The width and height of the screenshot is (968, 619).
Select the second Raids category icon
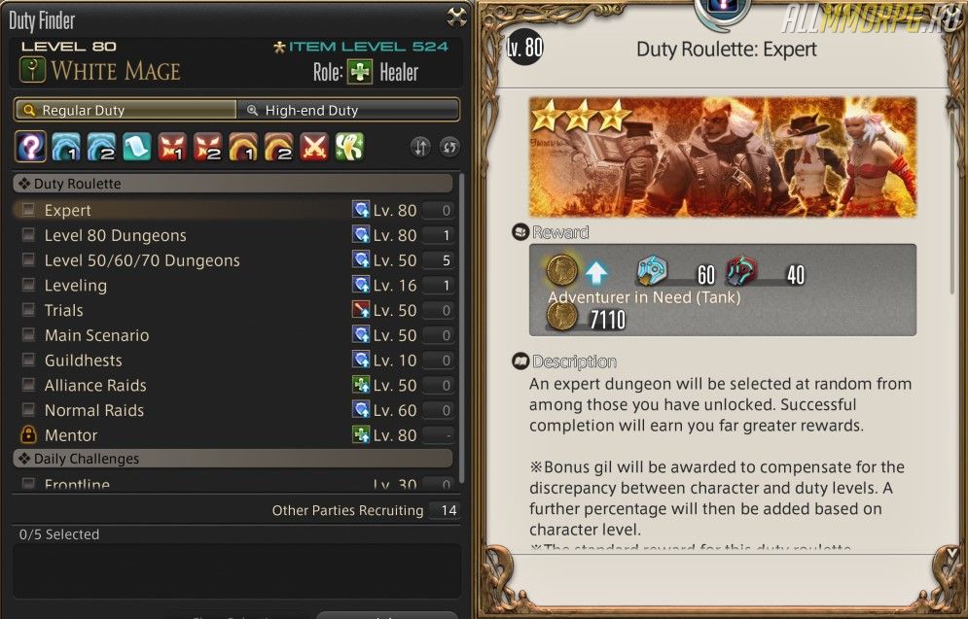pos(278,147)
